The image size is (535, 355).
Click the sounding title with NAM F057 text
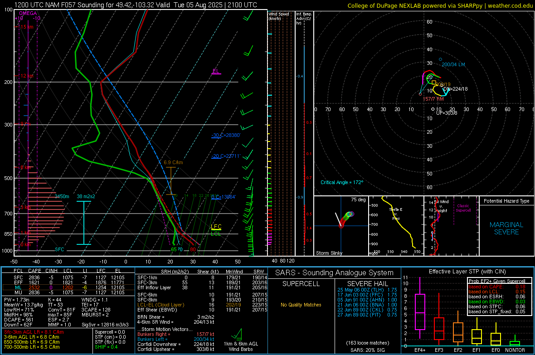[136, 5]
